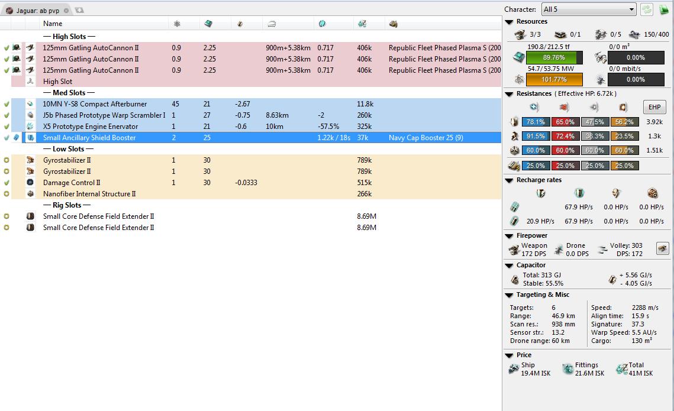The height and width of the screenshot is (411, 674).
Task: Collapse the Price section
Action: (509, 355)
